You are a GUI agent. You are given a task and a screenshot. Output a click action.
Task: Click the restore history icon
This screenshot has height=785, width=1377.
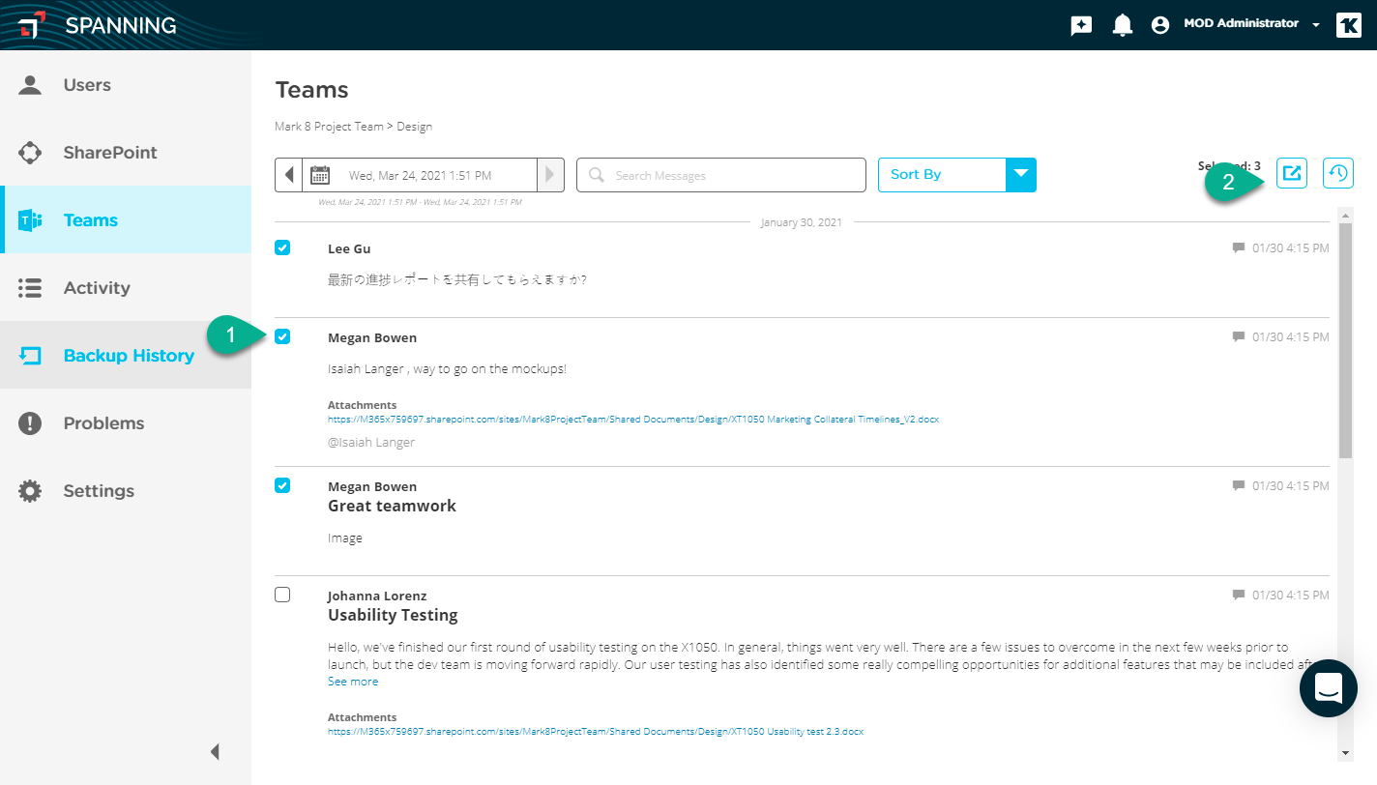point(1338,173)
